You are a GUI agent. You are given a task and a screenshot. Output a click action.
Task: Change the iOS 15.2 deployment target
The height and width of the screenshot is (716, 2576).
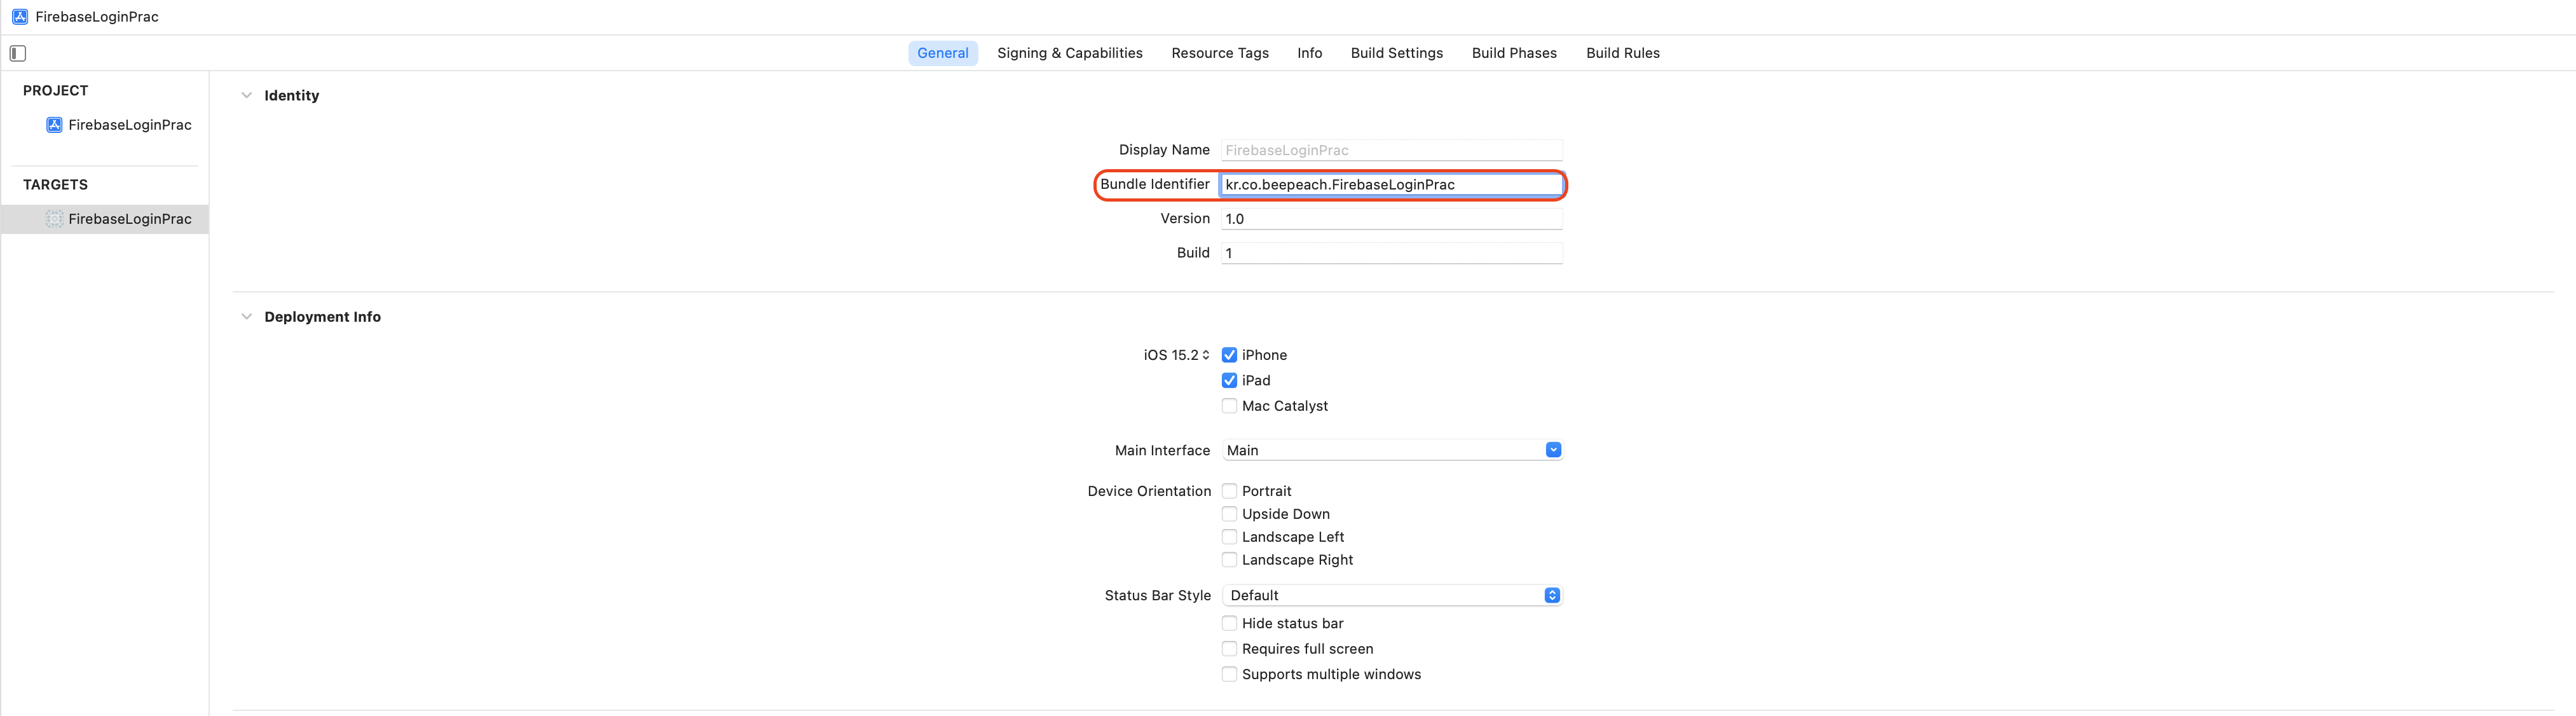[x=1177, y=355]
